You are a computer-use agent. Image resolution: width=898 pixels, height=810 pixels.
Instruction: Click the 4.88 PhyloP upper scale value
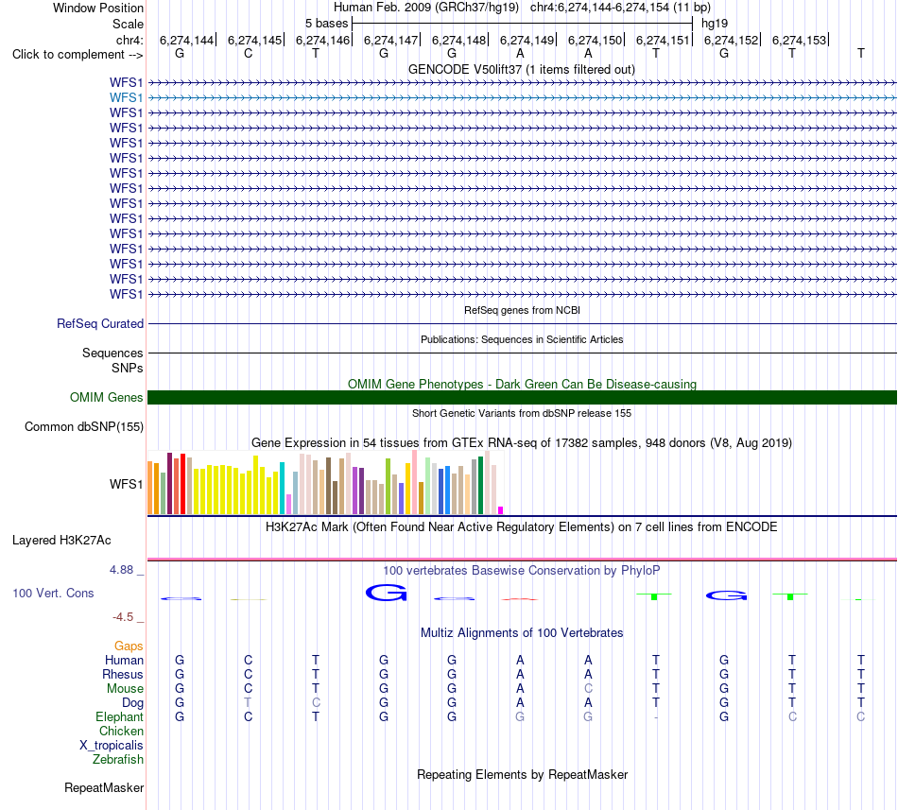pyautogui.click(x=121, y=570)
